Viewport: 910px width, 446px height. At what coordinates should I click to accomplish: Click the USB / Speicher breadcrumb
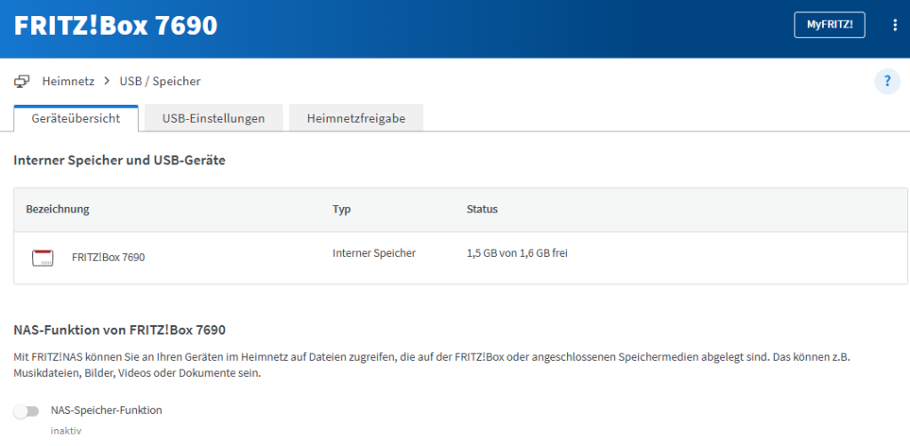tap(160, 82)
